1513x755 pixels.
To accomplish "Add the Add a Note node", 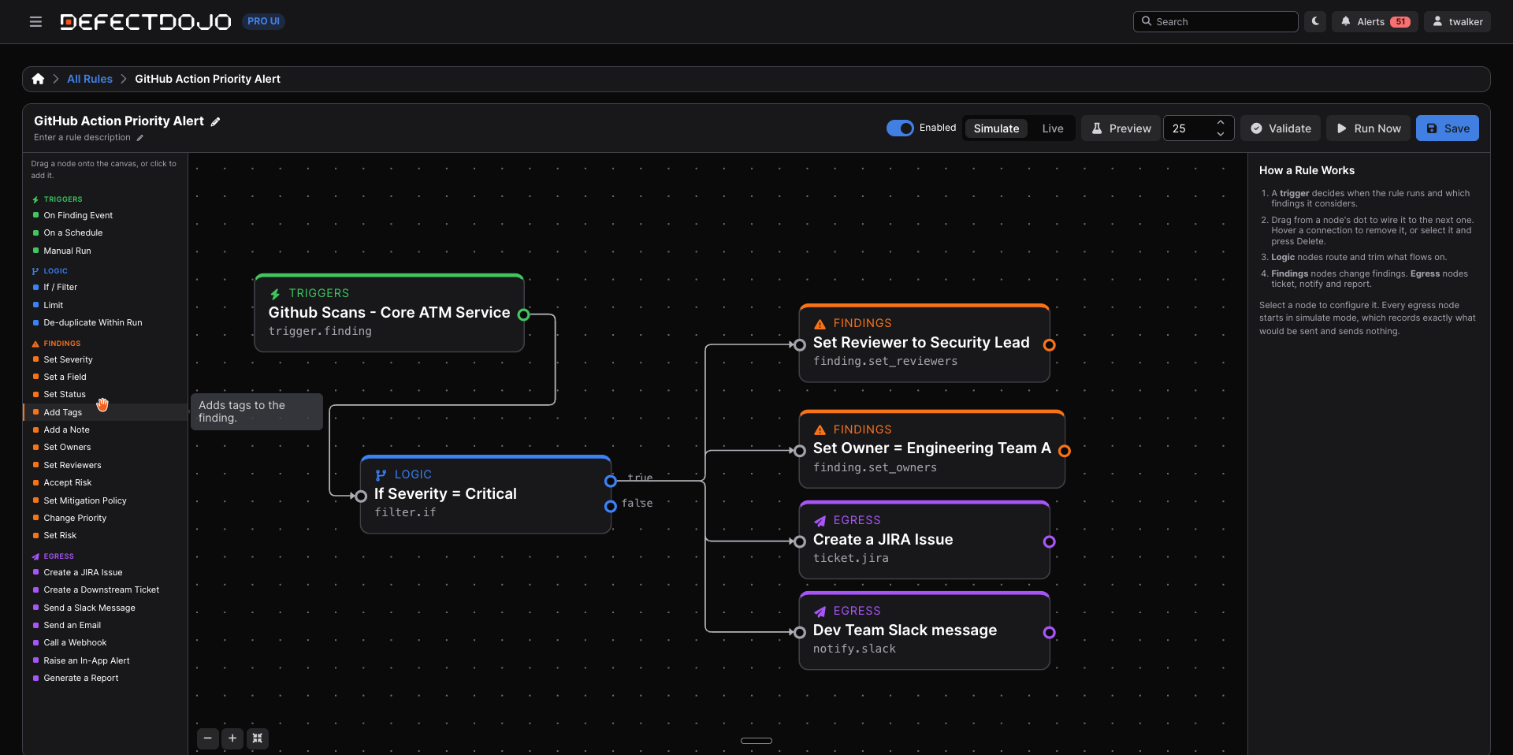I will 106,430.
